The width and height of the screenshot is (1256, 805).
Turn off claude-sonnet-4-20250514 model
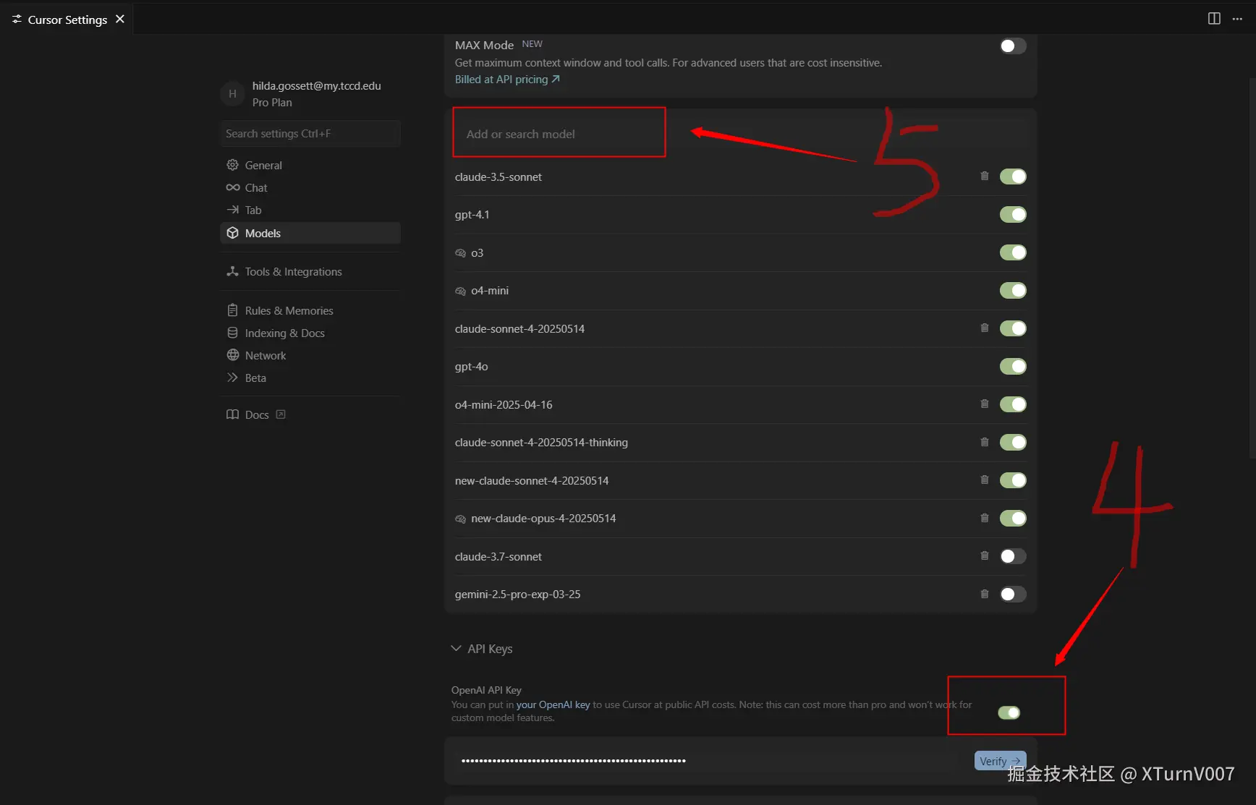tap(1013, 328)
